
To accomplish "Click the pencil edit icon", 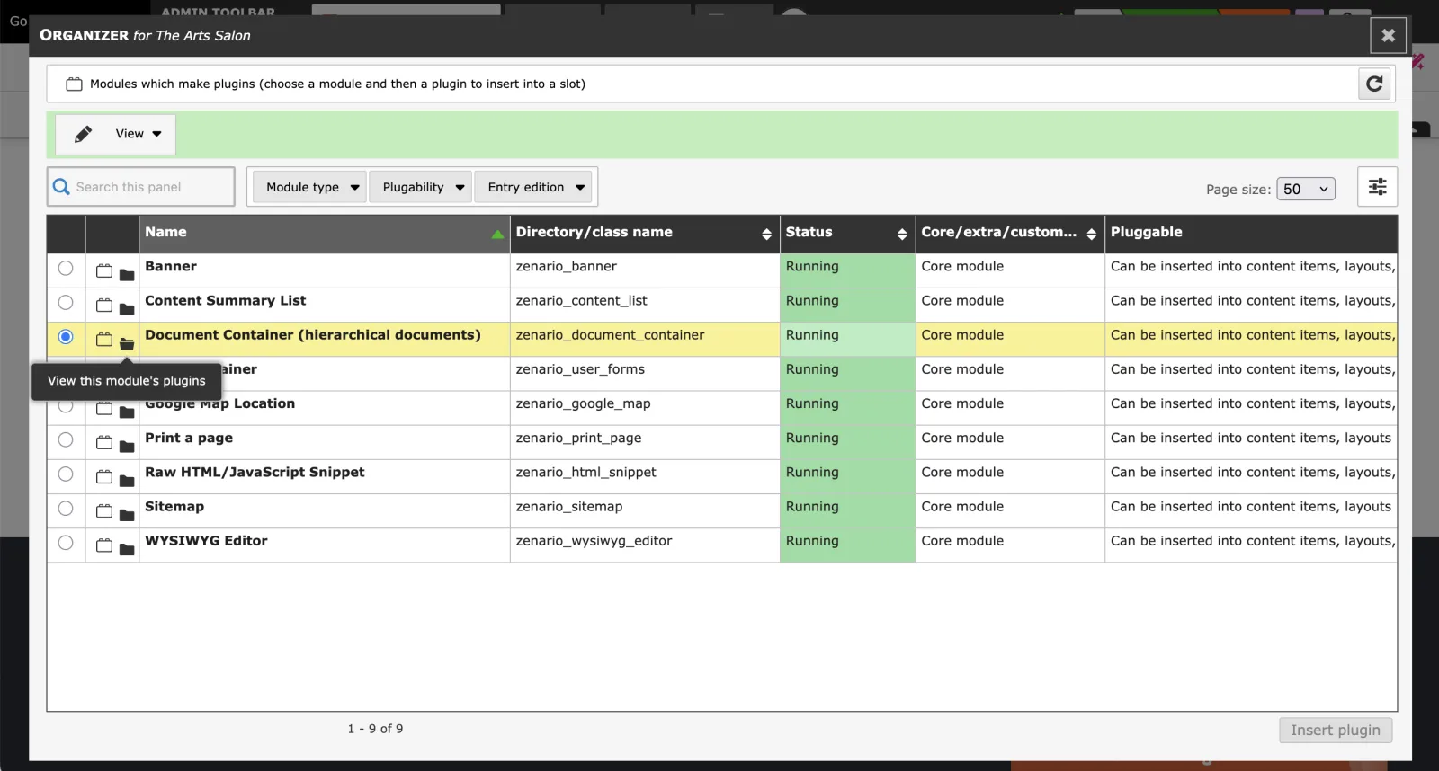I will coord(83,134).
